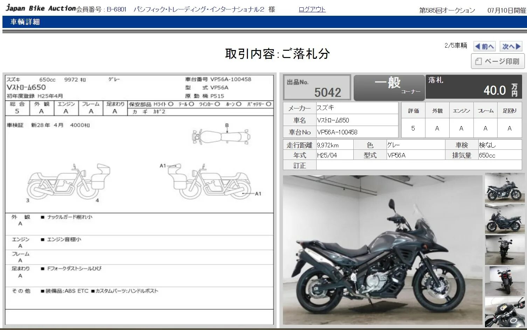Click the ページ印刷 print page button
Screen dimensions: 527x330
point(498,61)
